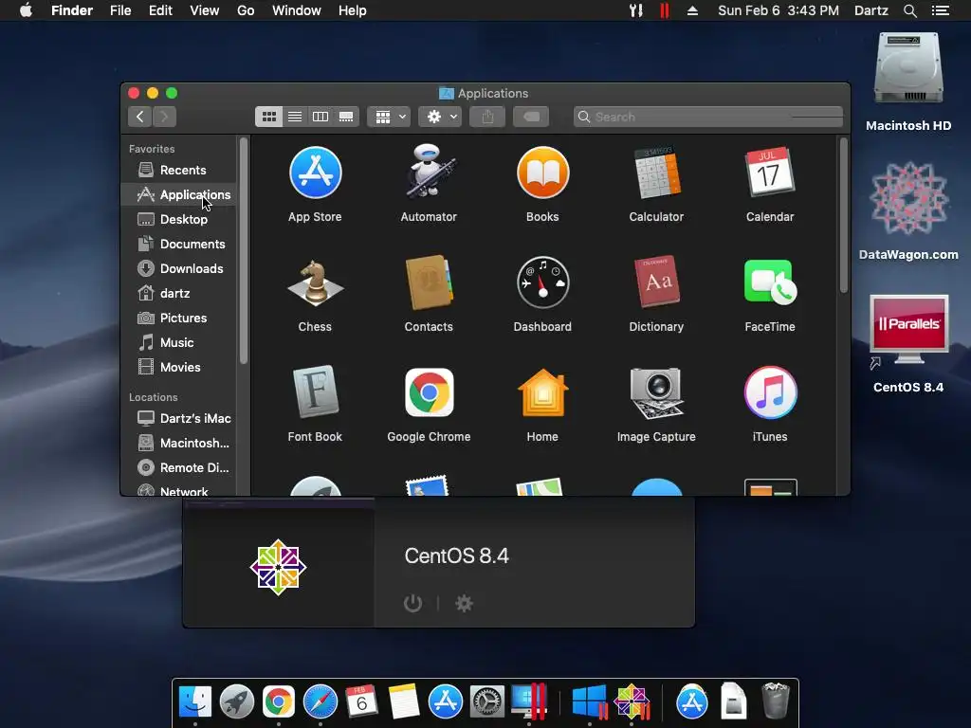Open the Trash in the Dock

pyautogui.click(x=775, y=701)
